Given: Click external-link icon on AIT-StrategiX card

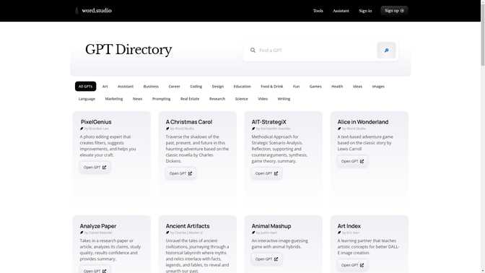Looking at the screenshot, I should (276, 173).
